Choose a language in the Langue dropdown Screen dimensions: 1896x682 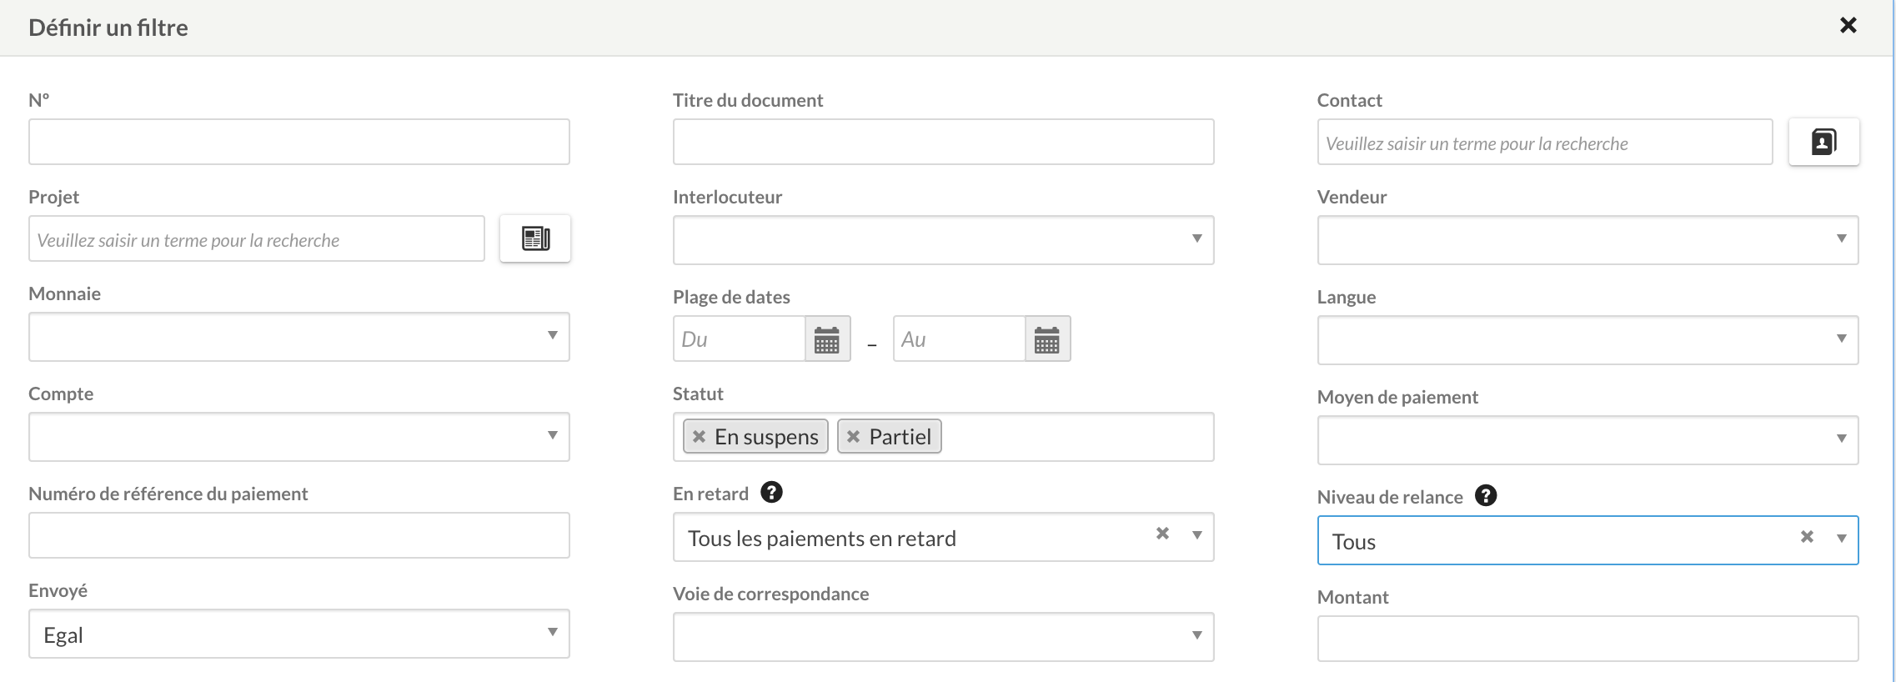(1588, 340)
